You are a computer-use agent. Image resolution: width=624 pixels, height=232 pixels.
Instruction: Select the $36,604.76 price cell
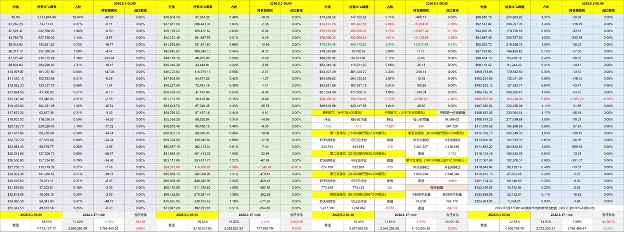[x=172, y=18]
